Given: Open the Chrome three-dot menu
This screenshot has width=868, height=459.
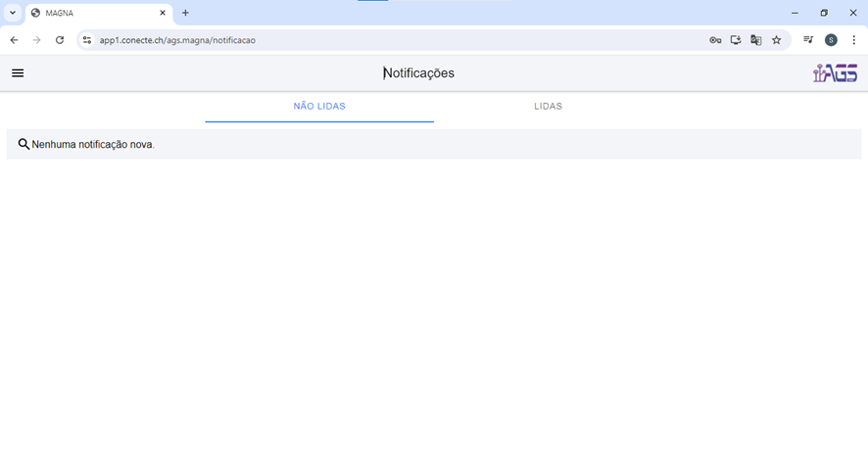Looking at the screenshot, I should click(853, 40).
